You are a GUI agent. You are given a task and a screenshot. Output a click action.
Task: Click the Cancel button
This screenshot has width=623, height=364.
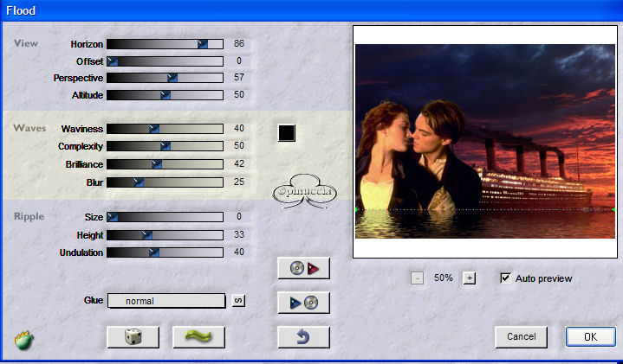pyautogui.click(x=522, y=336)
